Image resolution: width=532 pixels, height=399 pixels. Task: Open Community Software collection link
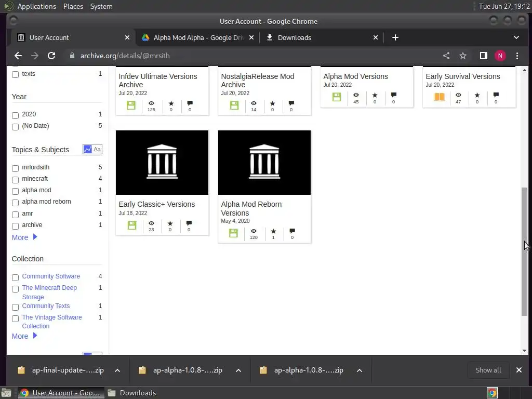pyautogui.click(x=51, y=276)
